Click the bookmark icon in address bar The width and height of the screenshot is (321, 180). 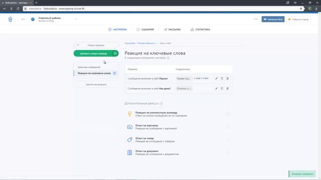click(301, 9)
